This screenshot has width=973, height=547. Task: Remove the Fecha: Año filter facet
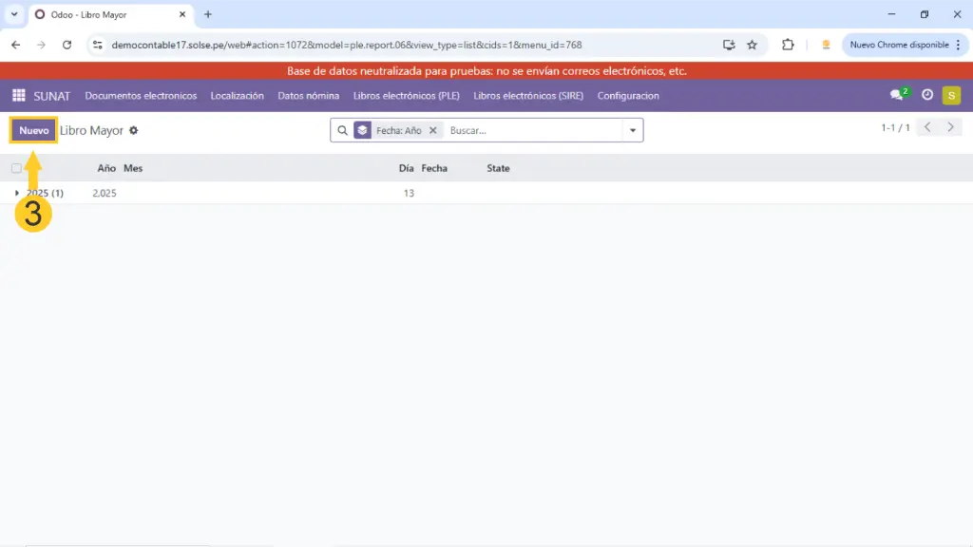[x=432, y=130]
